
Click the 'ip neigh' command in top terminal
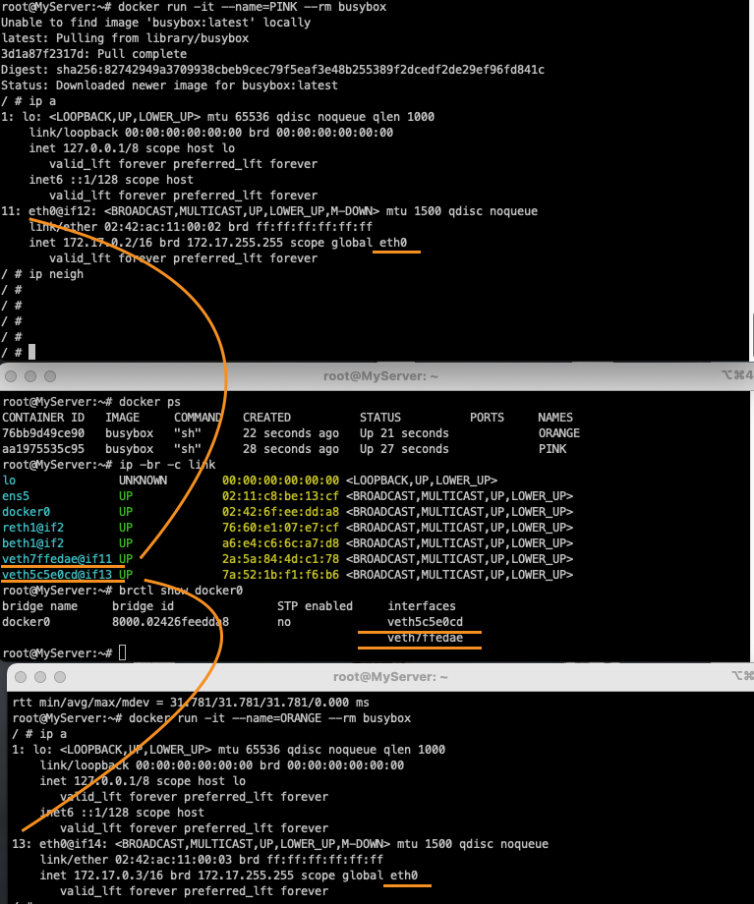coord(56,274)
